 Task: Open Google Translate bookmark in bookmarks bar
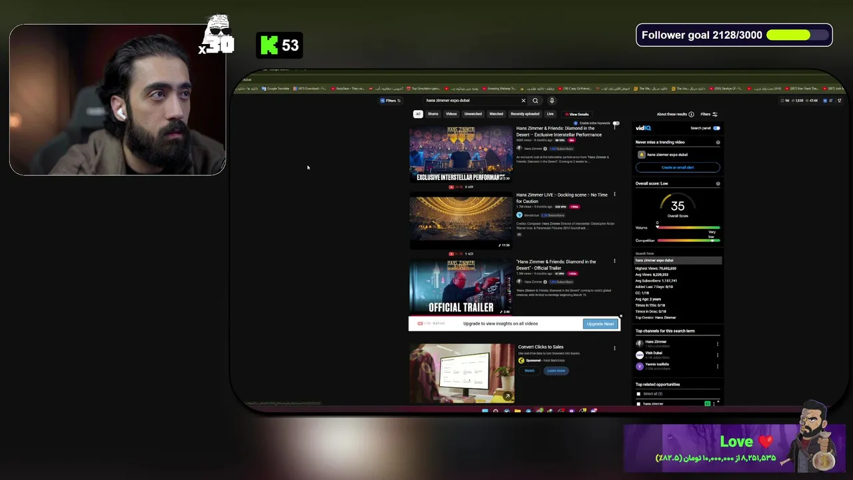[x=276, y=89]
